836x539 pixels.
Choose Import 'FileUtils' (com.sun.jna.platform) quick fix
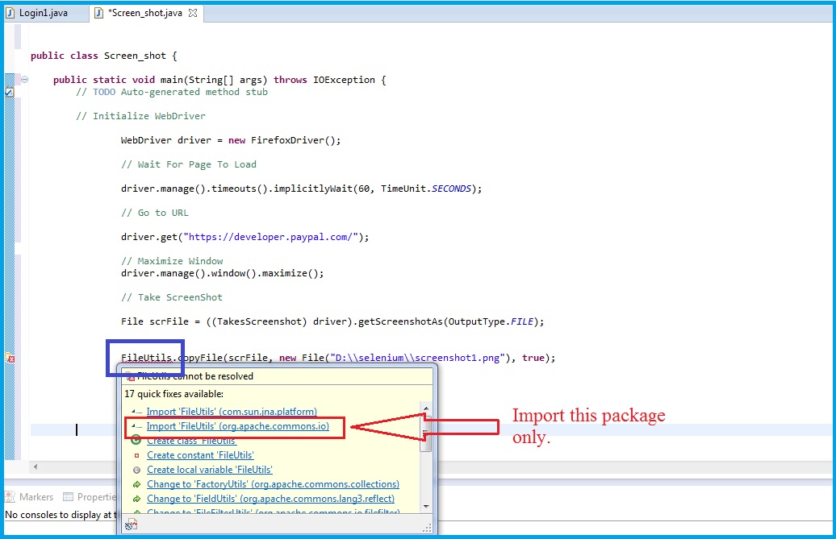pyautogui.click(x=232, y=412)
